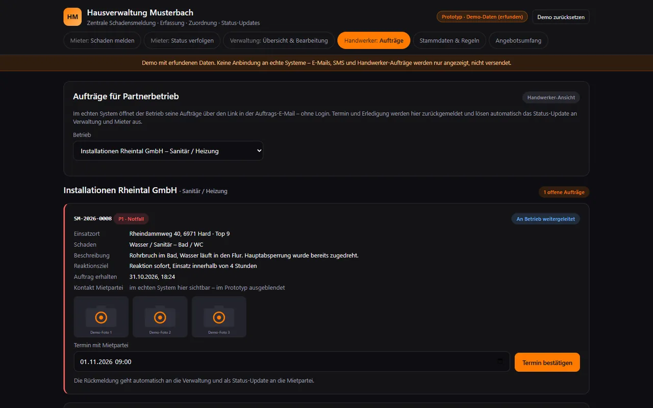This screenshot has width=653, height=408.
Task: Click the Aufträge für Partnerbetrieb heading
Action: (x=126, y=96)
